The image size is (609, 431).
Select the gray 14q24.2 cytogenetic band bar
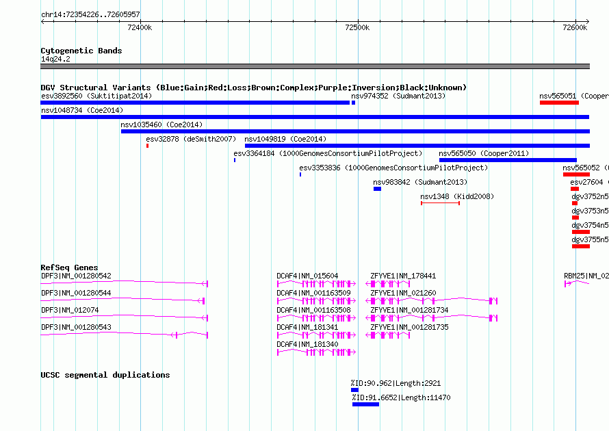click(315, 66)
